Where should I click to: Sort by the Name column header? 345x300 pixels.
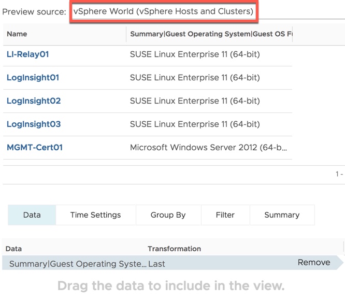point(64,34)
